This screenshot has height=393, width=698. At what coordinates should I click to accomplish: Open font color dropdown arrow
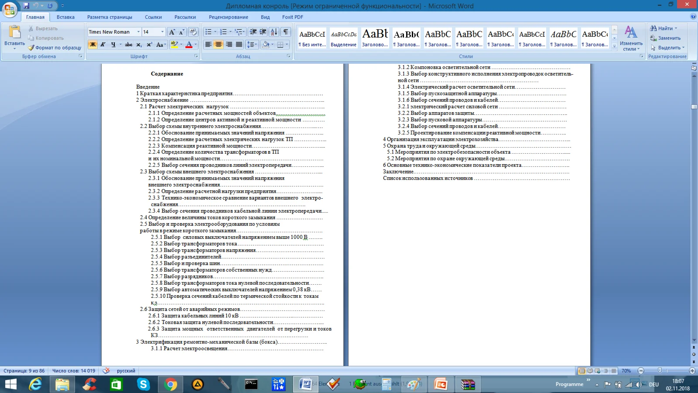coord(195,45)
